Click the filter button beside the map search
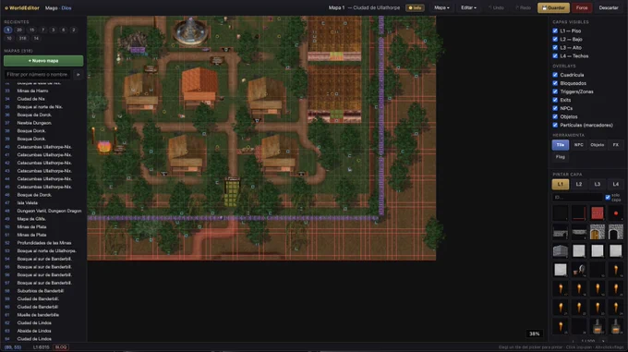 78,75
